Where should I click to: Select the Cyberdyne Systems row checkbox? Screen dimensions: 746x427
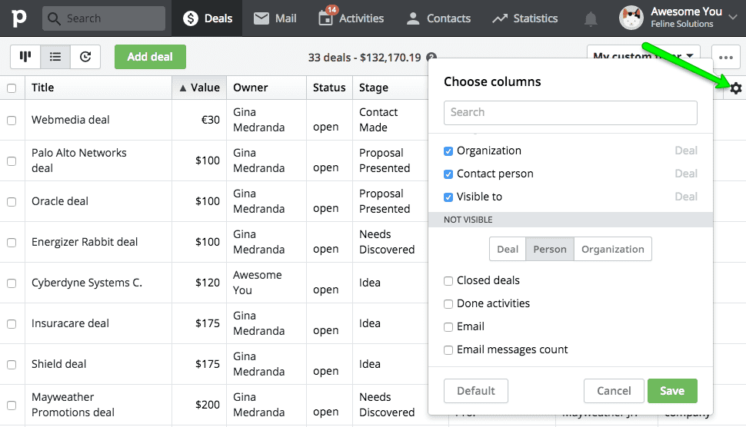12,283
